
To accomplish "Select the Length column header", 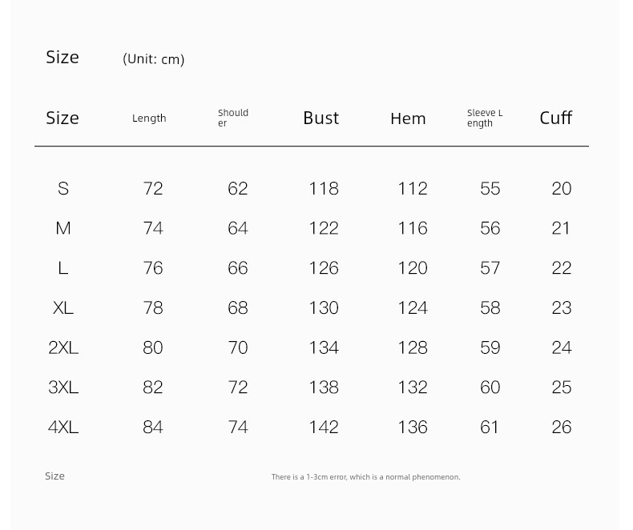I will coord(149,118).
